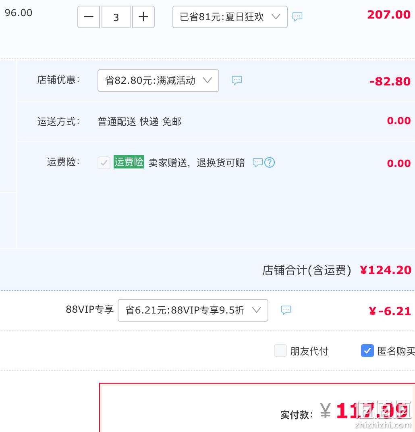Screen dimensions: 415x432
Task: Decrease quantity with the minus button
Action: point(88,17)
